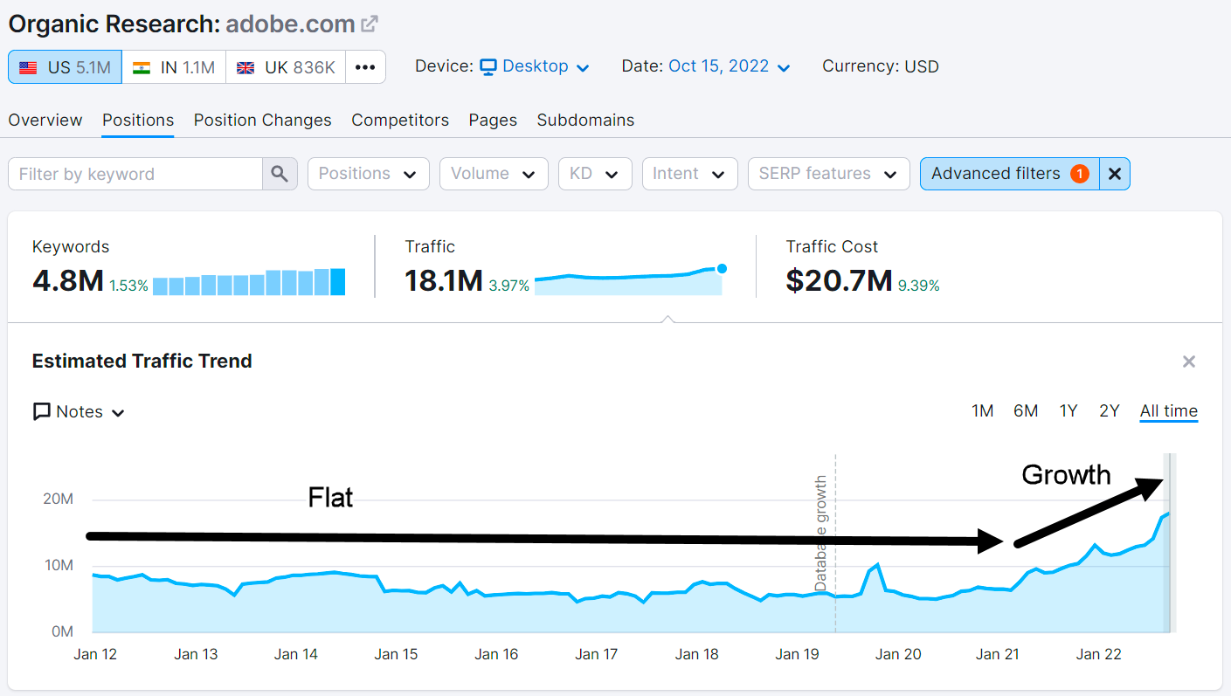Switch to the Position Changes tab
Viewport: 1231px width, 696px height.
pyautogui.click(x=262, y=120)
